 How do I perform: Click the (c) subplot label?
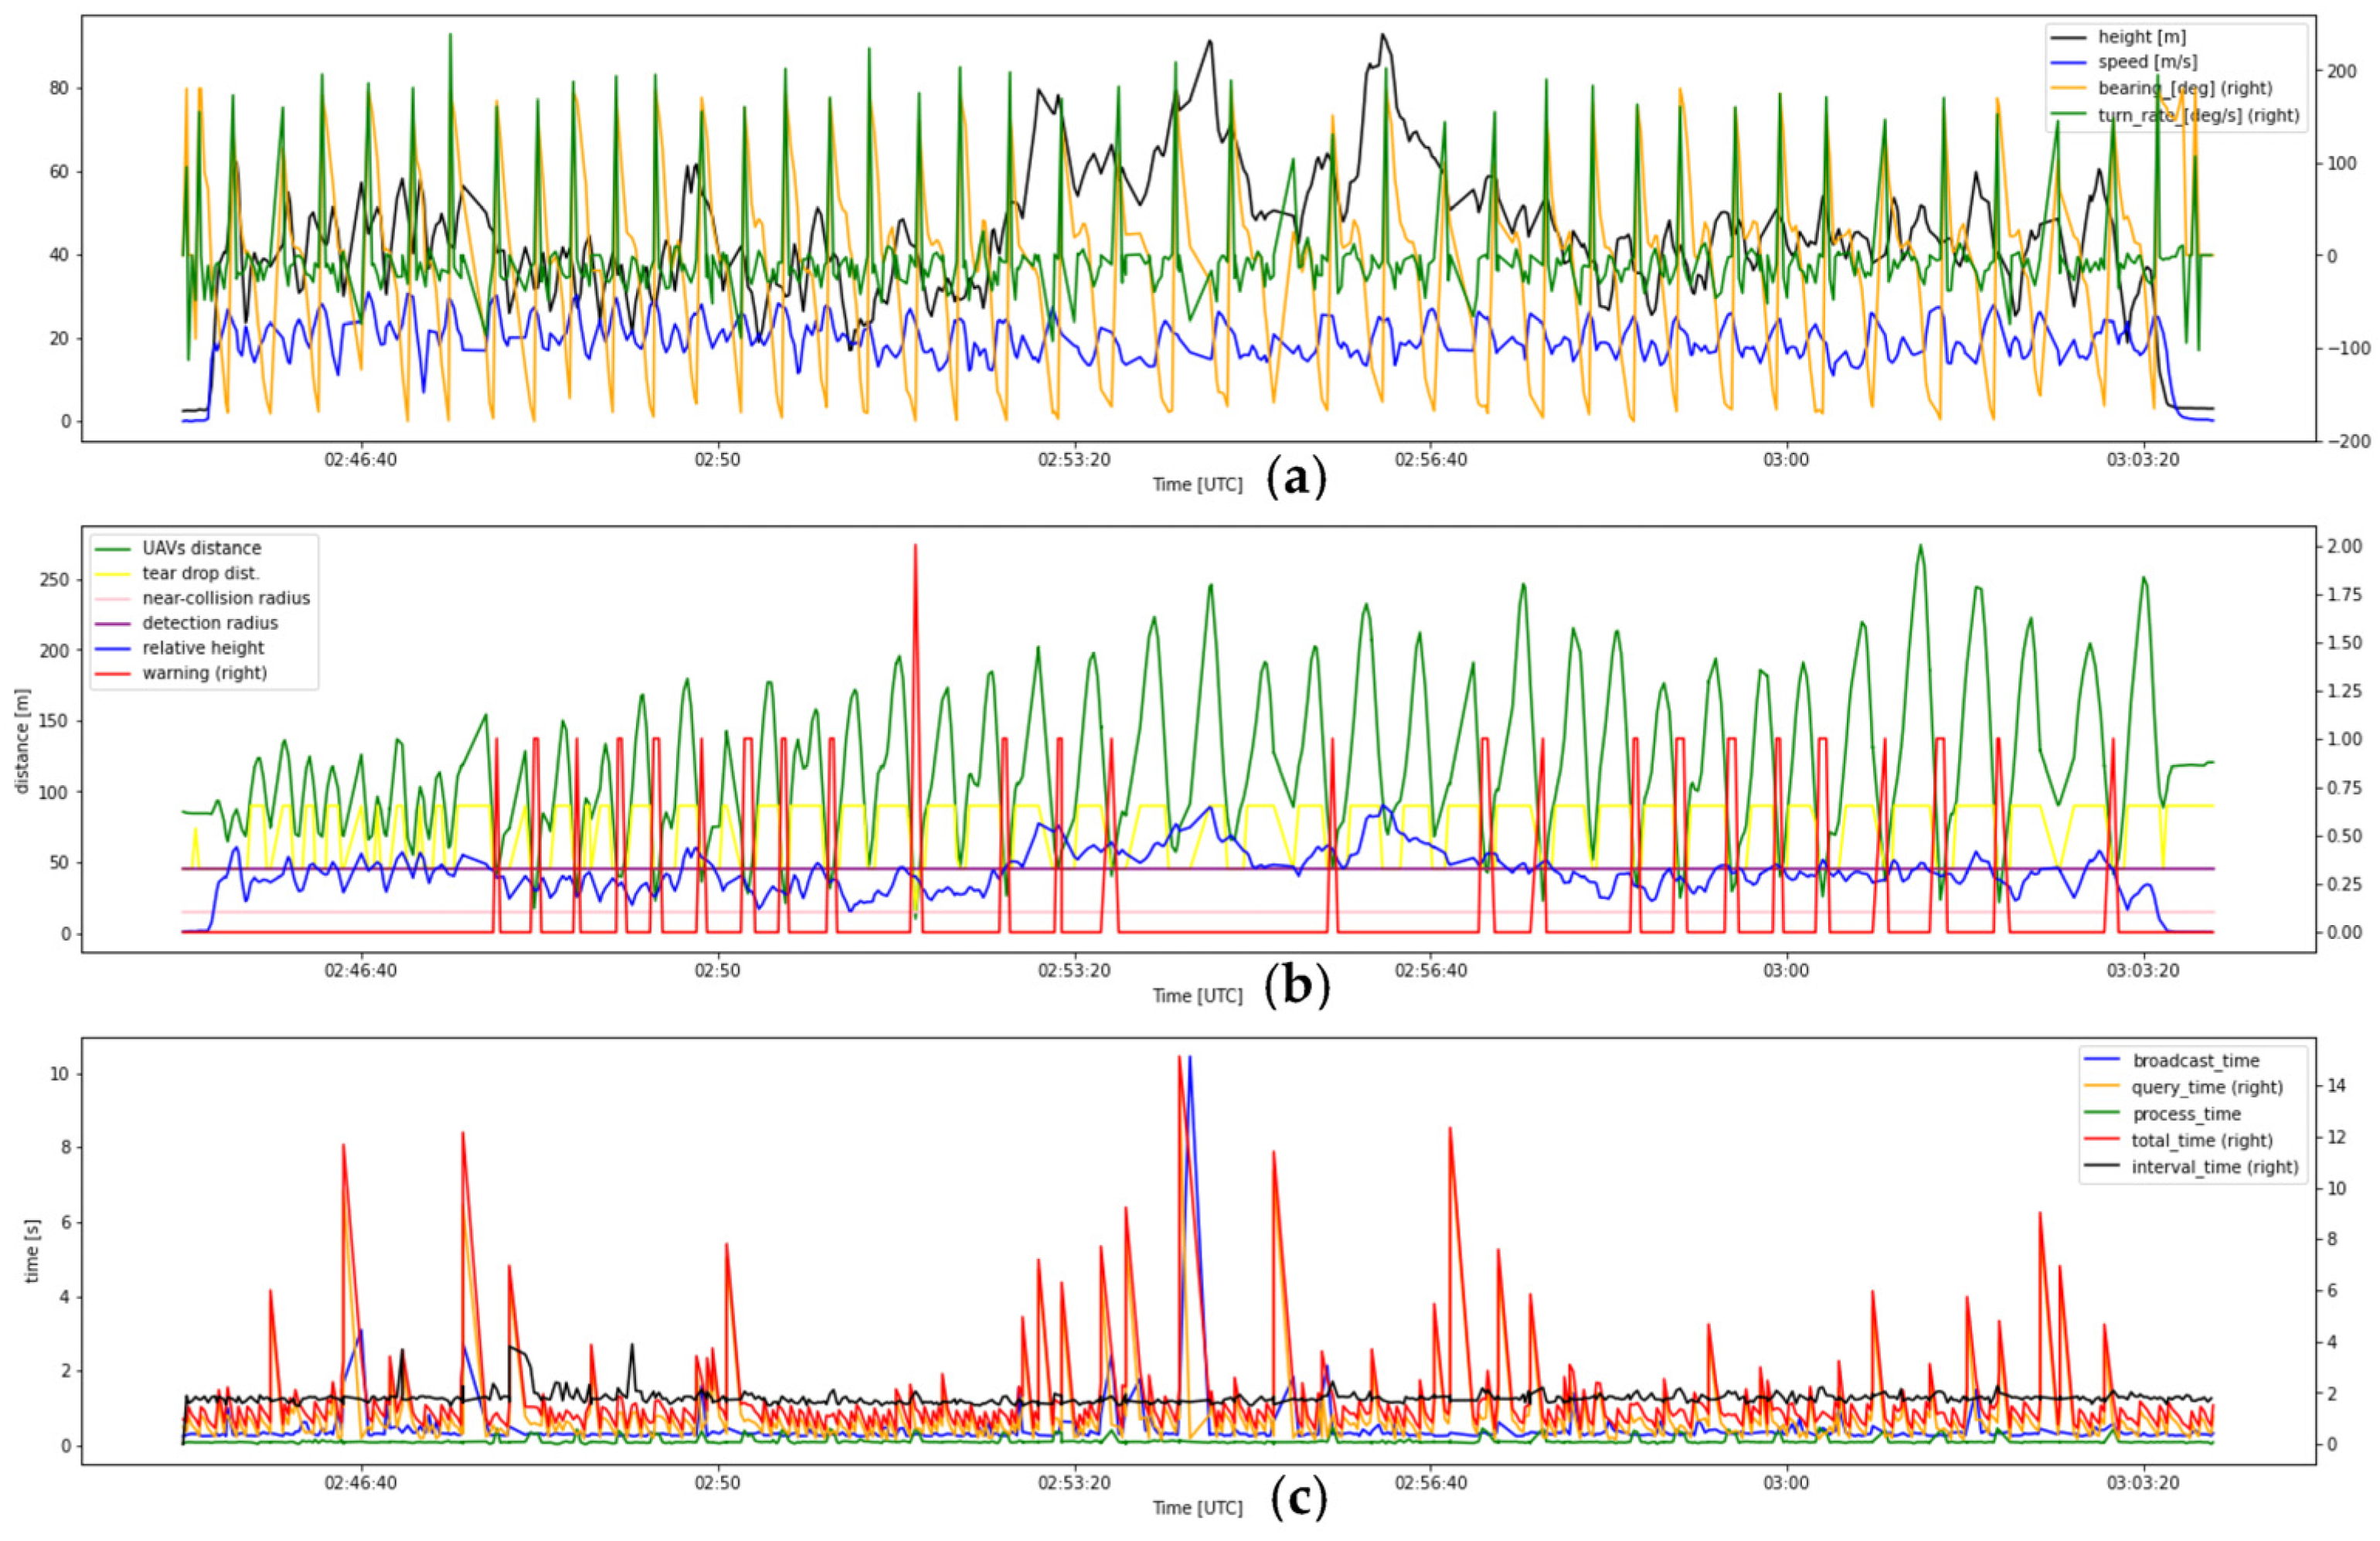coord(1298,1498)
